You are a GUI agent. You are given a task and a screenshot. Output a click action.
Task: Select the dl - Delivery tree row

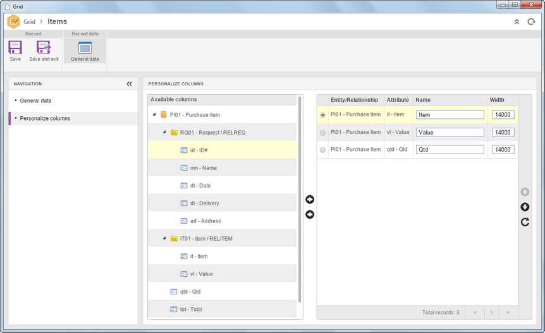[222, 203]
